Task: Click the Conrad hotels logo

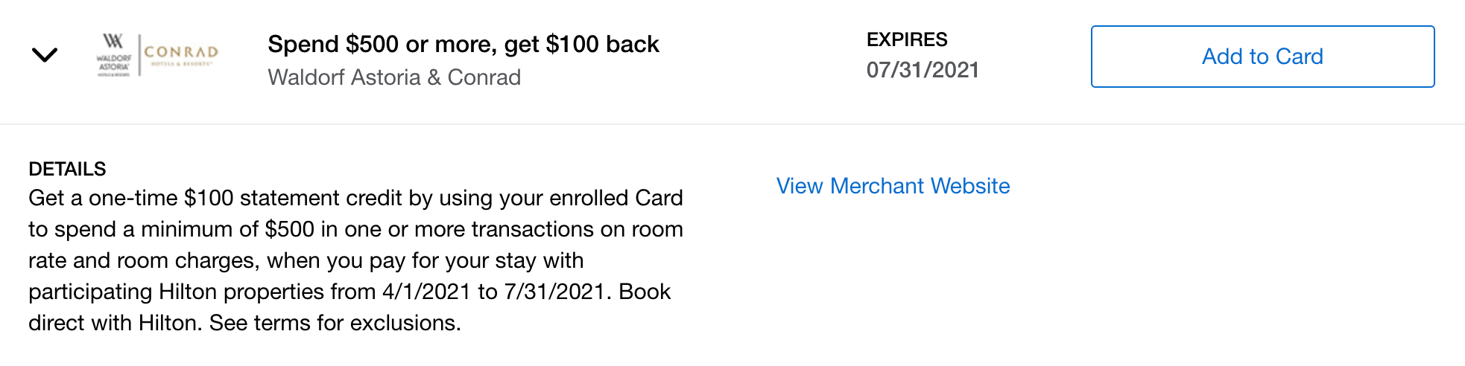Action: [x=181, y=54]
